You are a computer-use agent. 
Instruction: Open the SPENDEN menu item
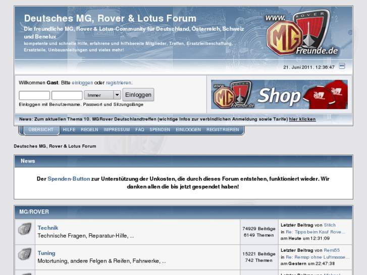point(160,130)
